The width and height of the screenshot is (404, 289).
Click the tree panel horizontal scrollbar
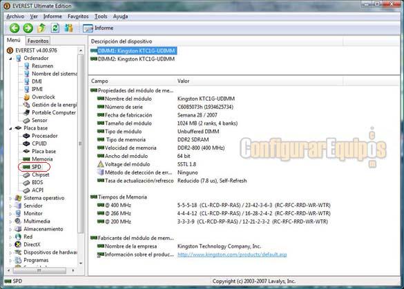click(x=41, y=270)
